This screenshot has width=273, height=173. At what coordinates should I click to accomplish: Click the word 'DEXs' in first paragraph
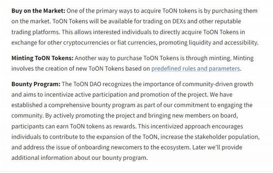179,22
